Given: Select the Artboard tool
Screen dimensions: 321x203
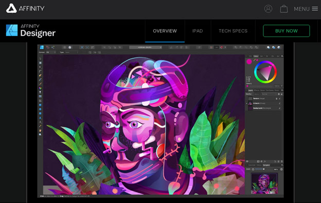Looking at the screenshot, I should [x=40, y=63].
